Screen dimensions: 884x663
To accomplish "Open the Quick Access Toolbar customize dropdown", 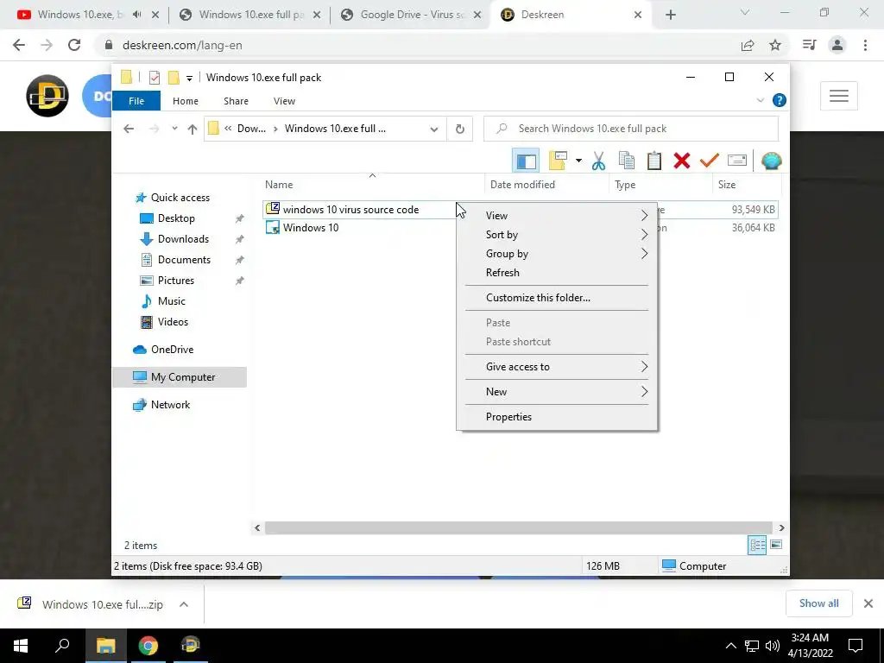I will coord(189,79).
